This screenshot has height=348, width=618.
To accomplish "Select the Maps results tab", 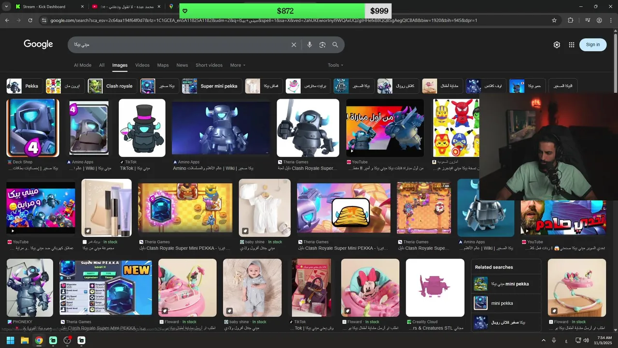I will 163,65.
